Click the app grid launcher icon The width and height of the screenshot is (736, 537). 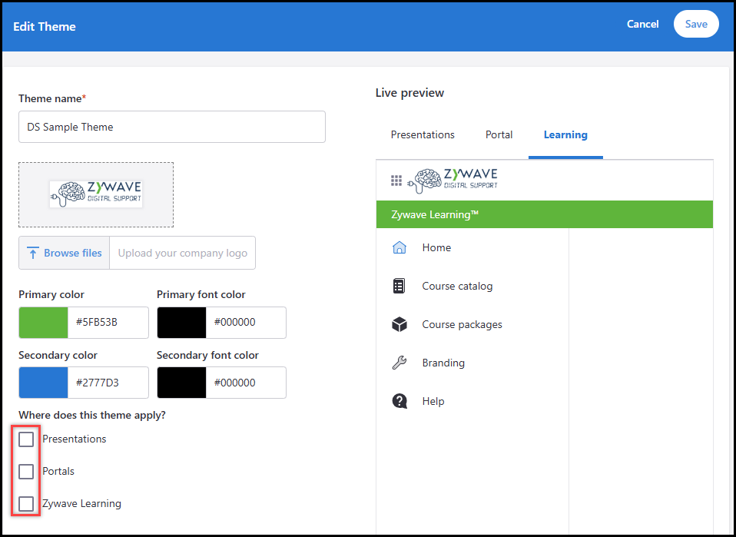396,181
